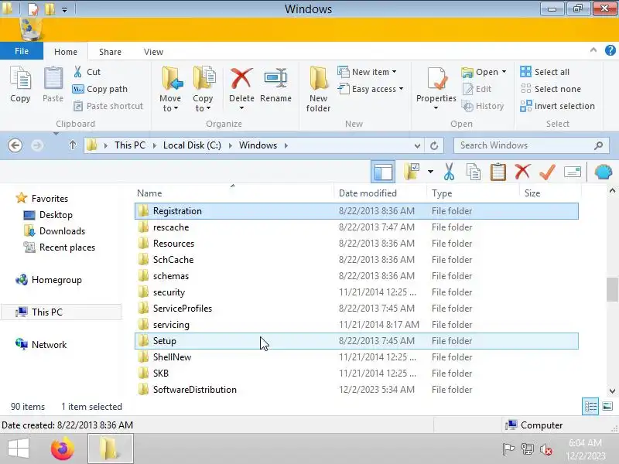Select Downloads under Favorites

(x=62, y=230)
